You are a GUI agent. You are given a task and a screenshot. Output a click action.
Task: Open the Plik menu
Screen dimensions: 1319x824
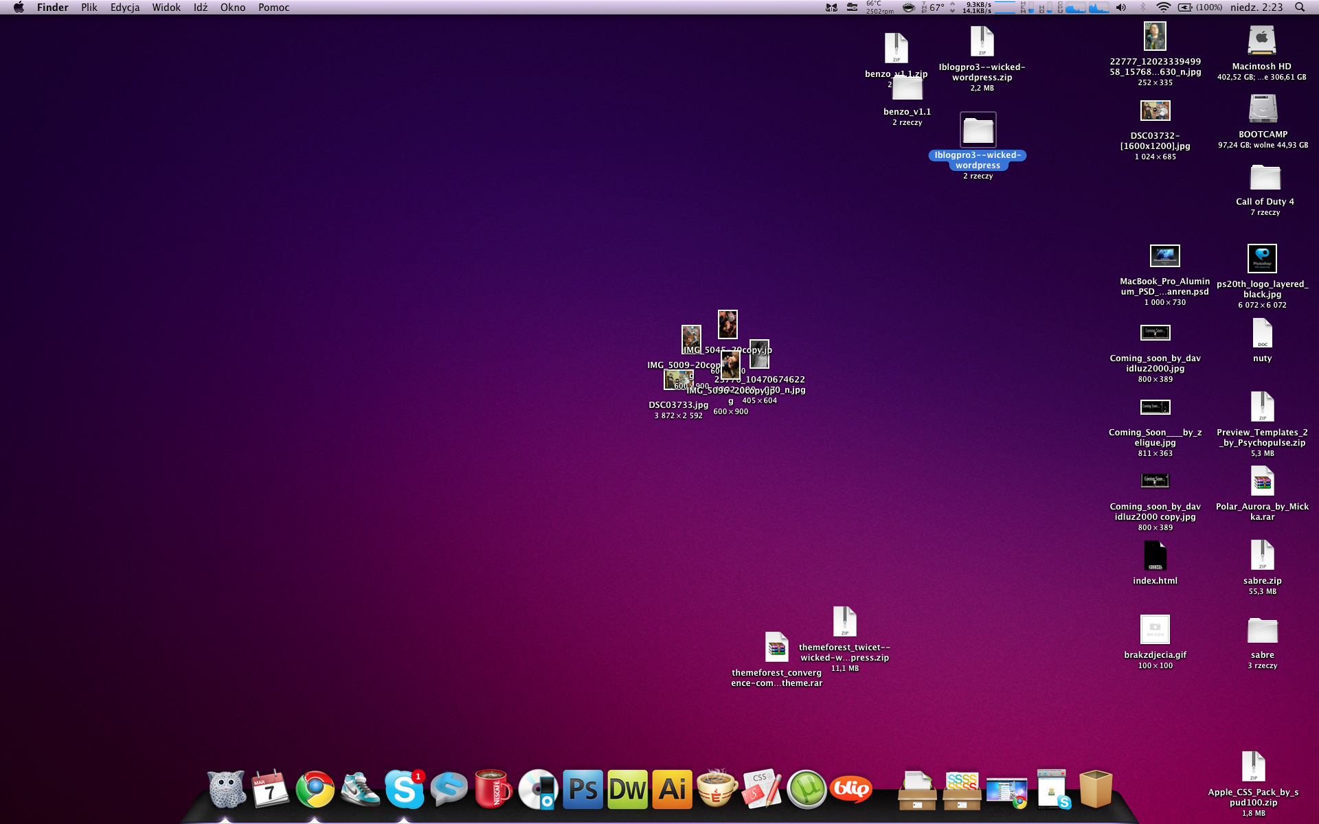coord(89,8)
